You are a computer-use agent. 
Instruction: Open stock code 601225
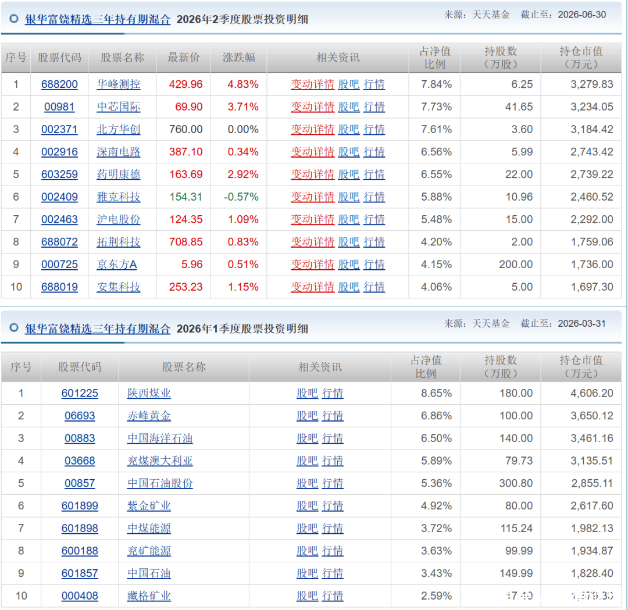point(80,393)
